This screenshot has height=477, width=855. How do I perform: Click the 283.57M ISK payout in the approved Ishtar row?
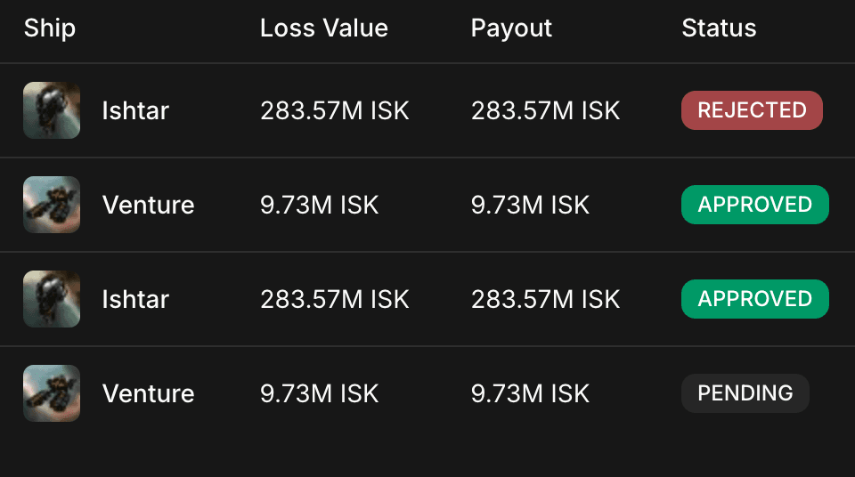click(x=545, y=299)
